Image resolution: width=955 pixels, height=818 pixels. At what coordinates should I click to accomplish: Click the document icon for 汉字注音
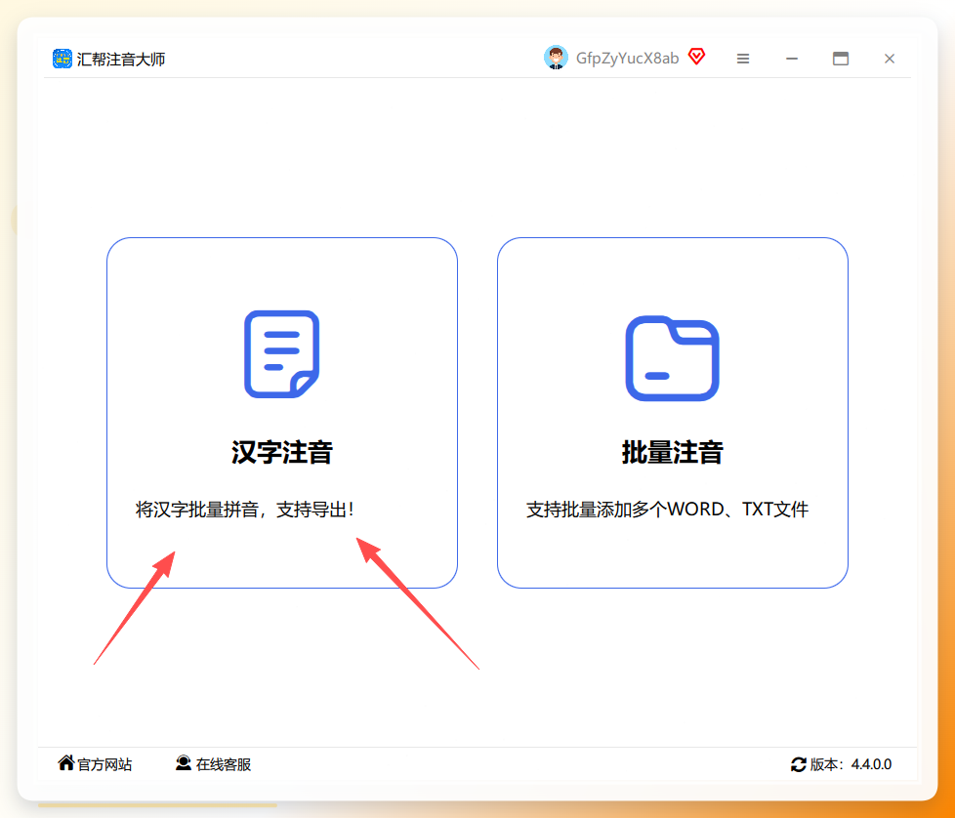click(282, 354)
